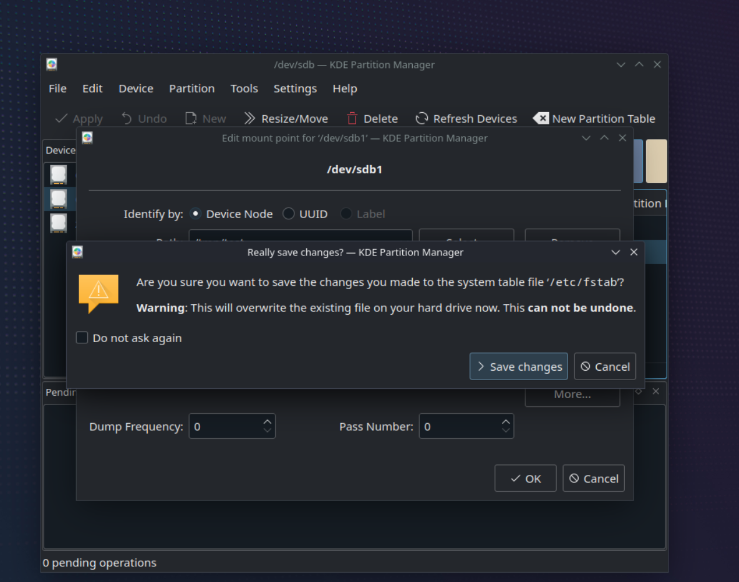Decrease the Pass Number value
This screenshot has height=582, width=739.
[x=506, y=431]
